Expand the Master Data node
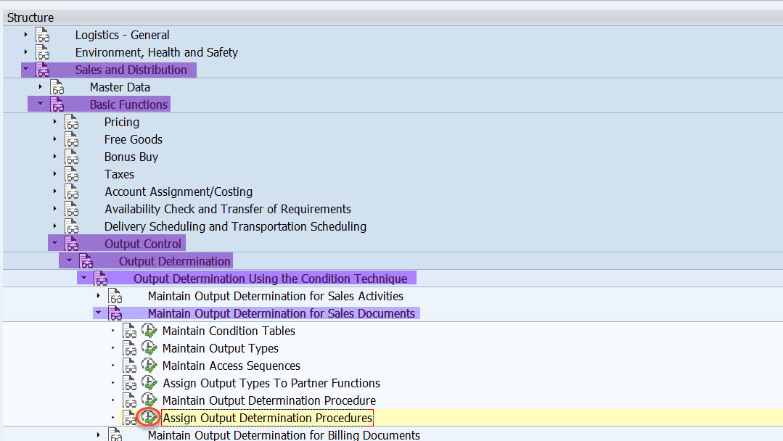This screenshot has height=441, width=783. point(40,86)
